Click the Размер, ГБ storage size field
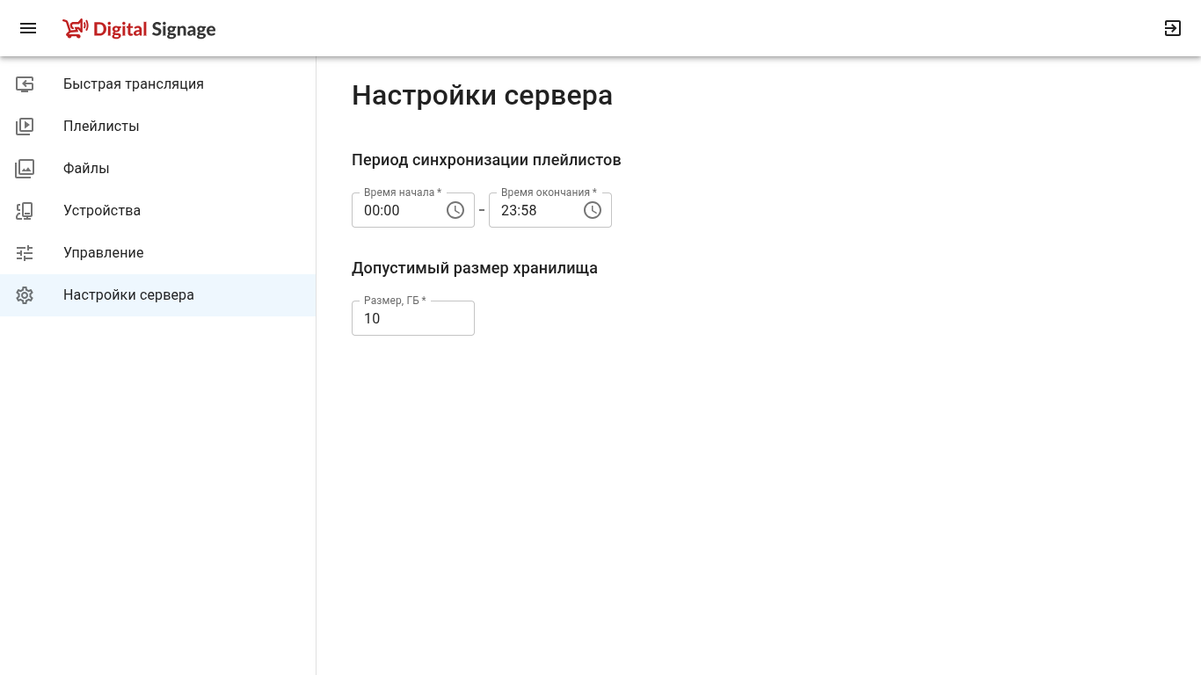This screenshot has width=1201, height=675. click(x=412, y=318)
